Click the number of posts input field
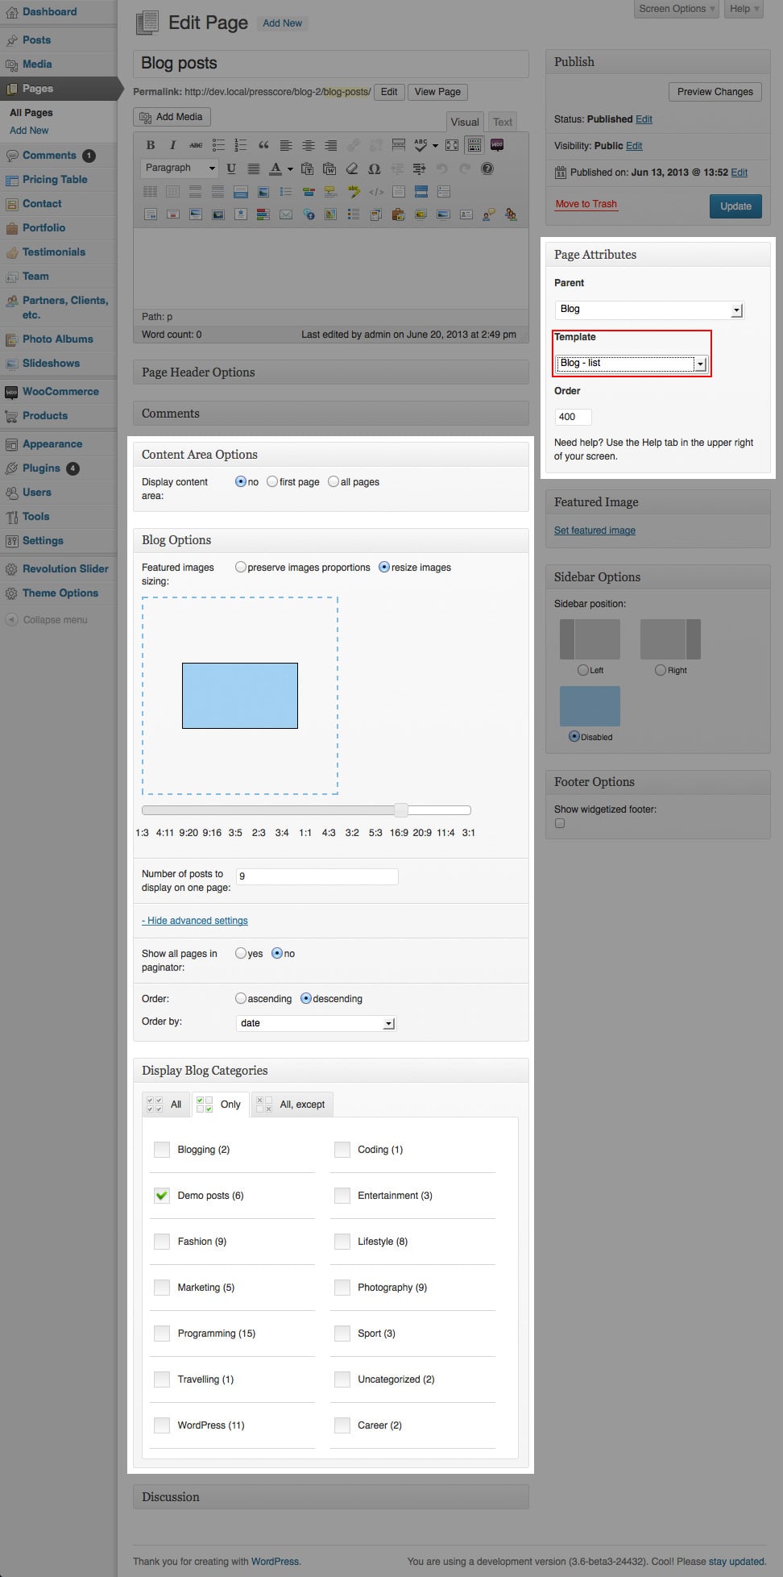The image size is (783, 1577). (317, 876)
